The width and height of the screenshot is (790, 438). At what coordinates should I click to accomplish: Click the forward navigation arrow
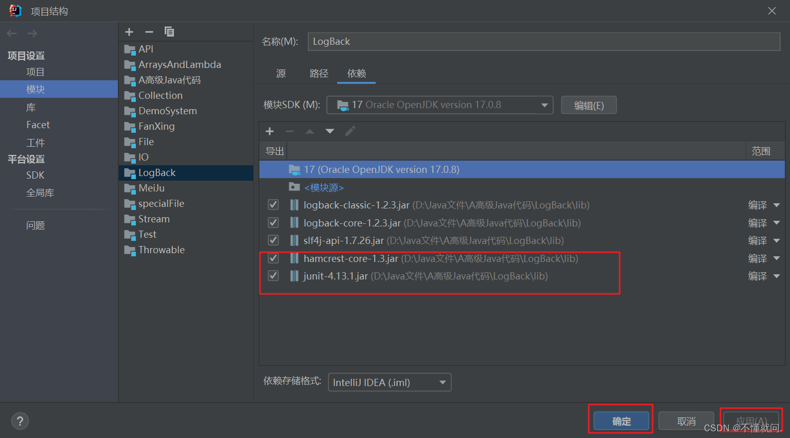pos(32,33)
